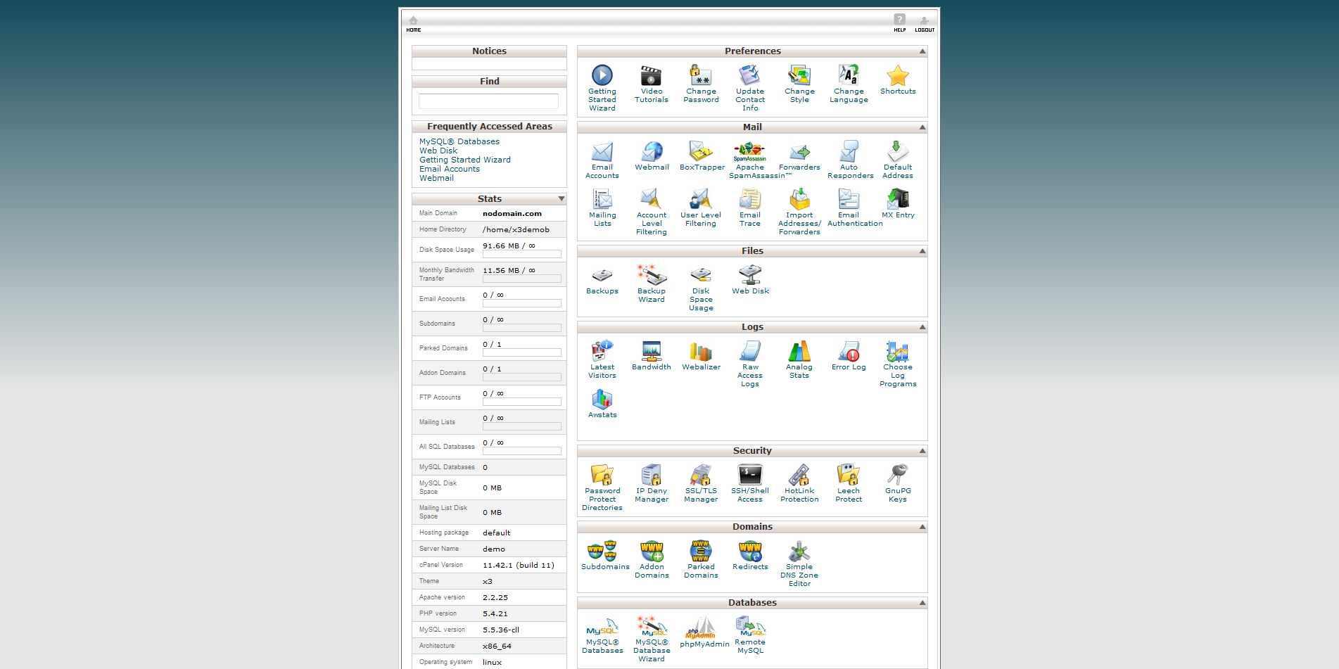Open the Email Accounts icon in Mail

tap(602, 151)
